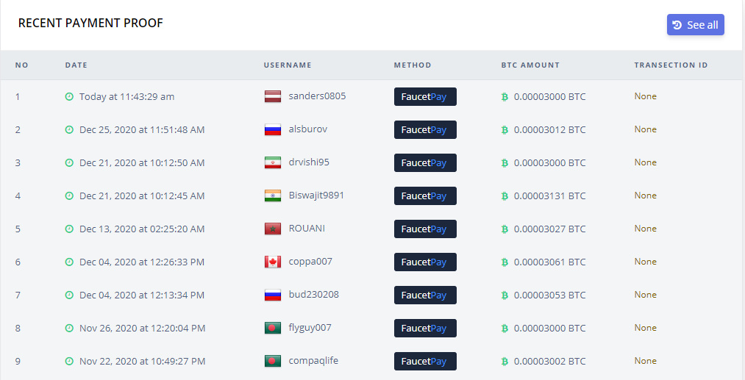This screenshot has height=380, width=745.
Task: Click clock icon for Dec 21 10:12:45 AM
Action: [69, 196]
